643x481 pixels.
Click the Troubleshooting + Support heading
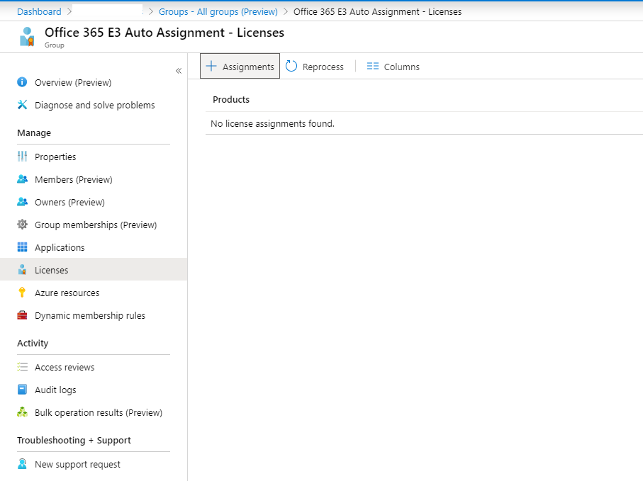coord(74,440)
